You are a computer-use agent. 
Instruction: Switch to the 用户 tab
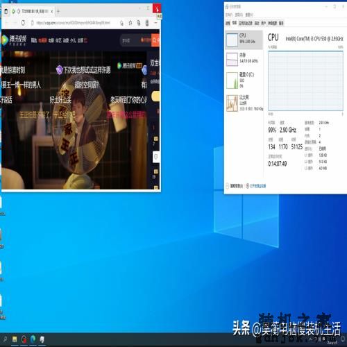pos(263,23)
